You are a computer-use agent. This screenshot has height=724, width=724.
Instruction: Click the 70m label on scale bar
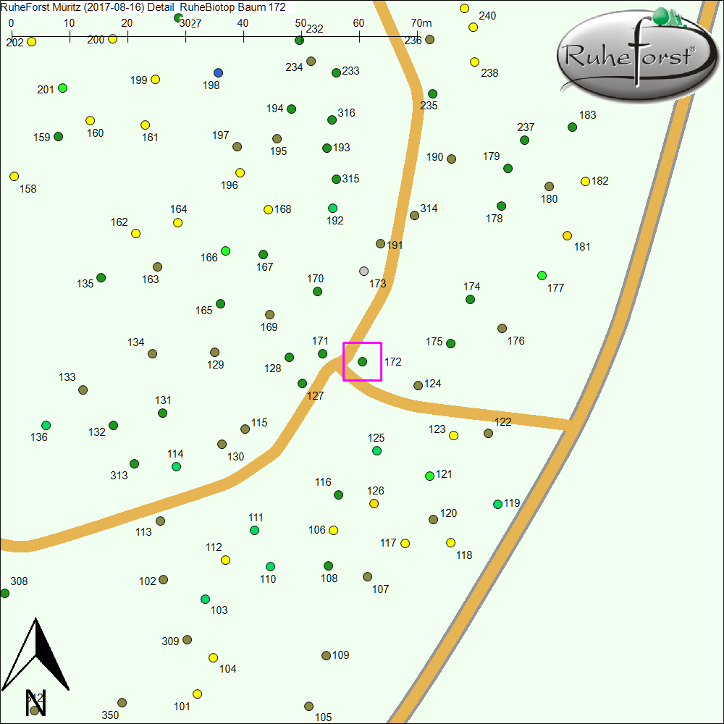click(421, 22)
